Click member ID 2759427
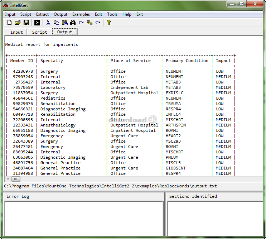Screen dimensions: 266x239 [24, 82]
